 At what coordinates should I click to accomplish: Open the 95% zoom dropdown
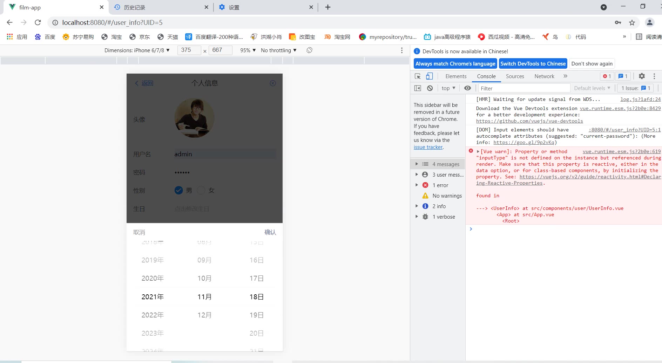[248, 50]
